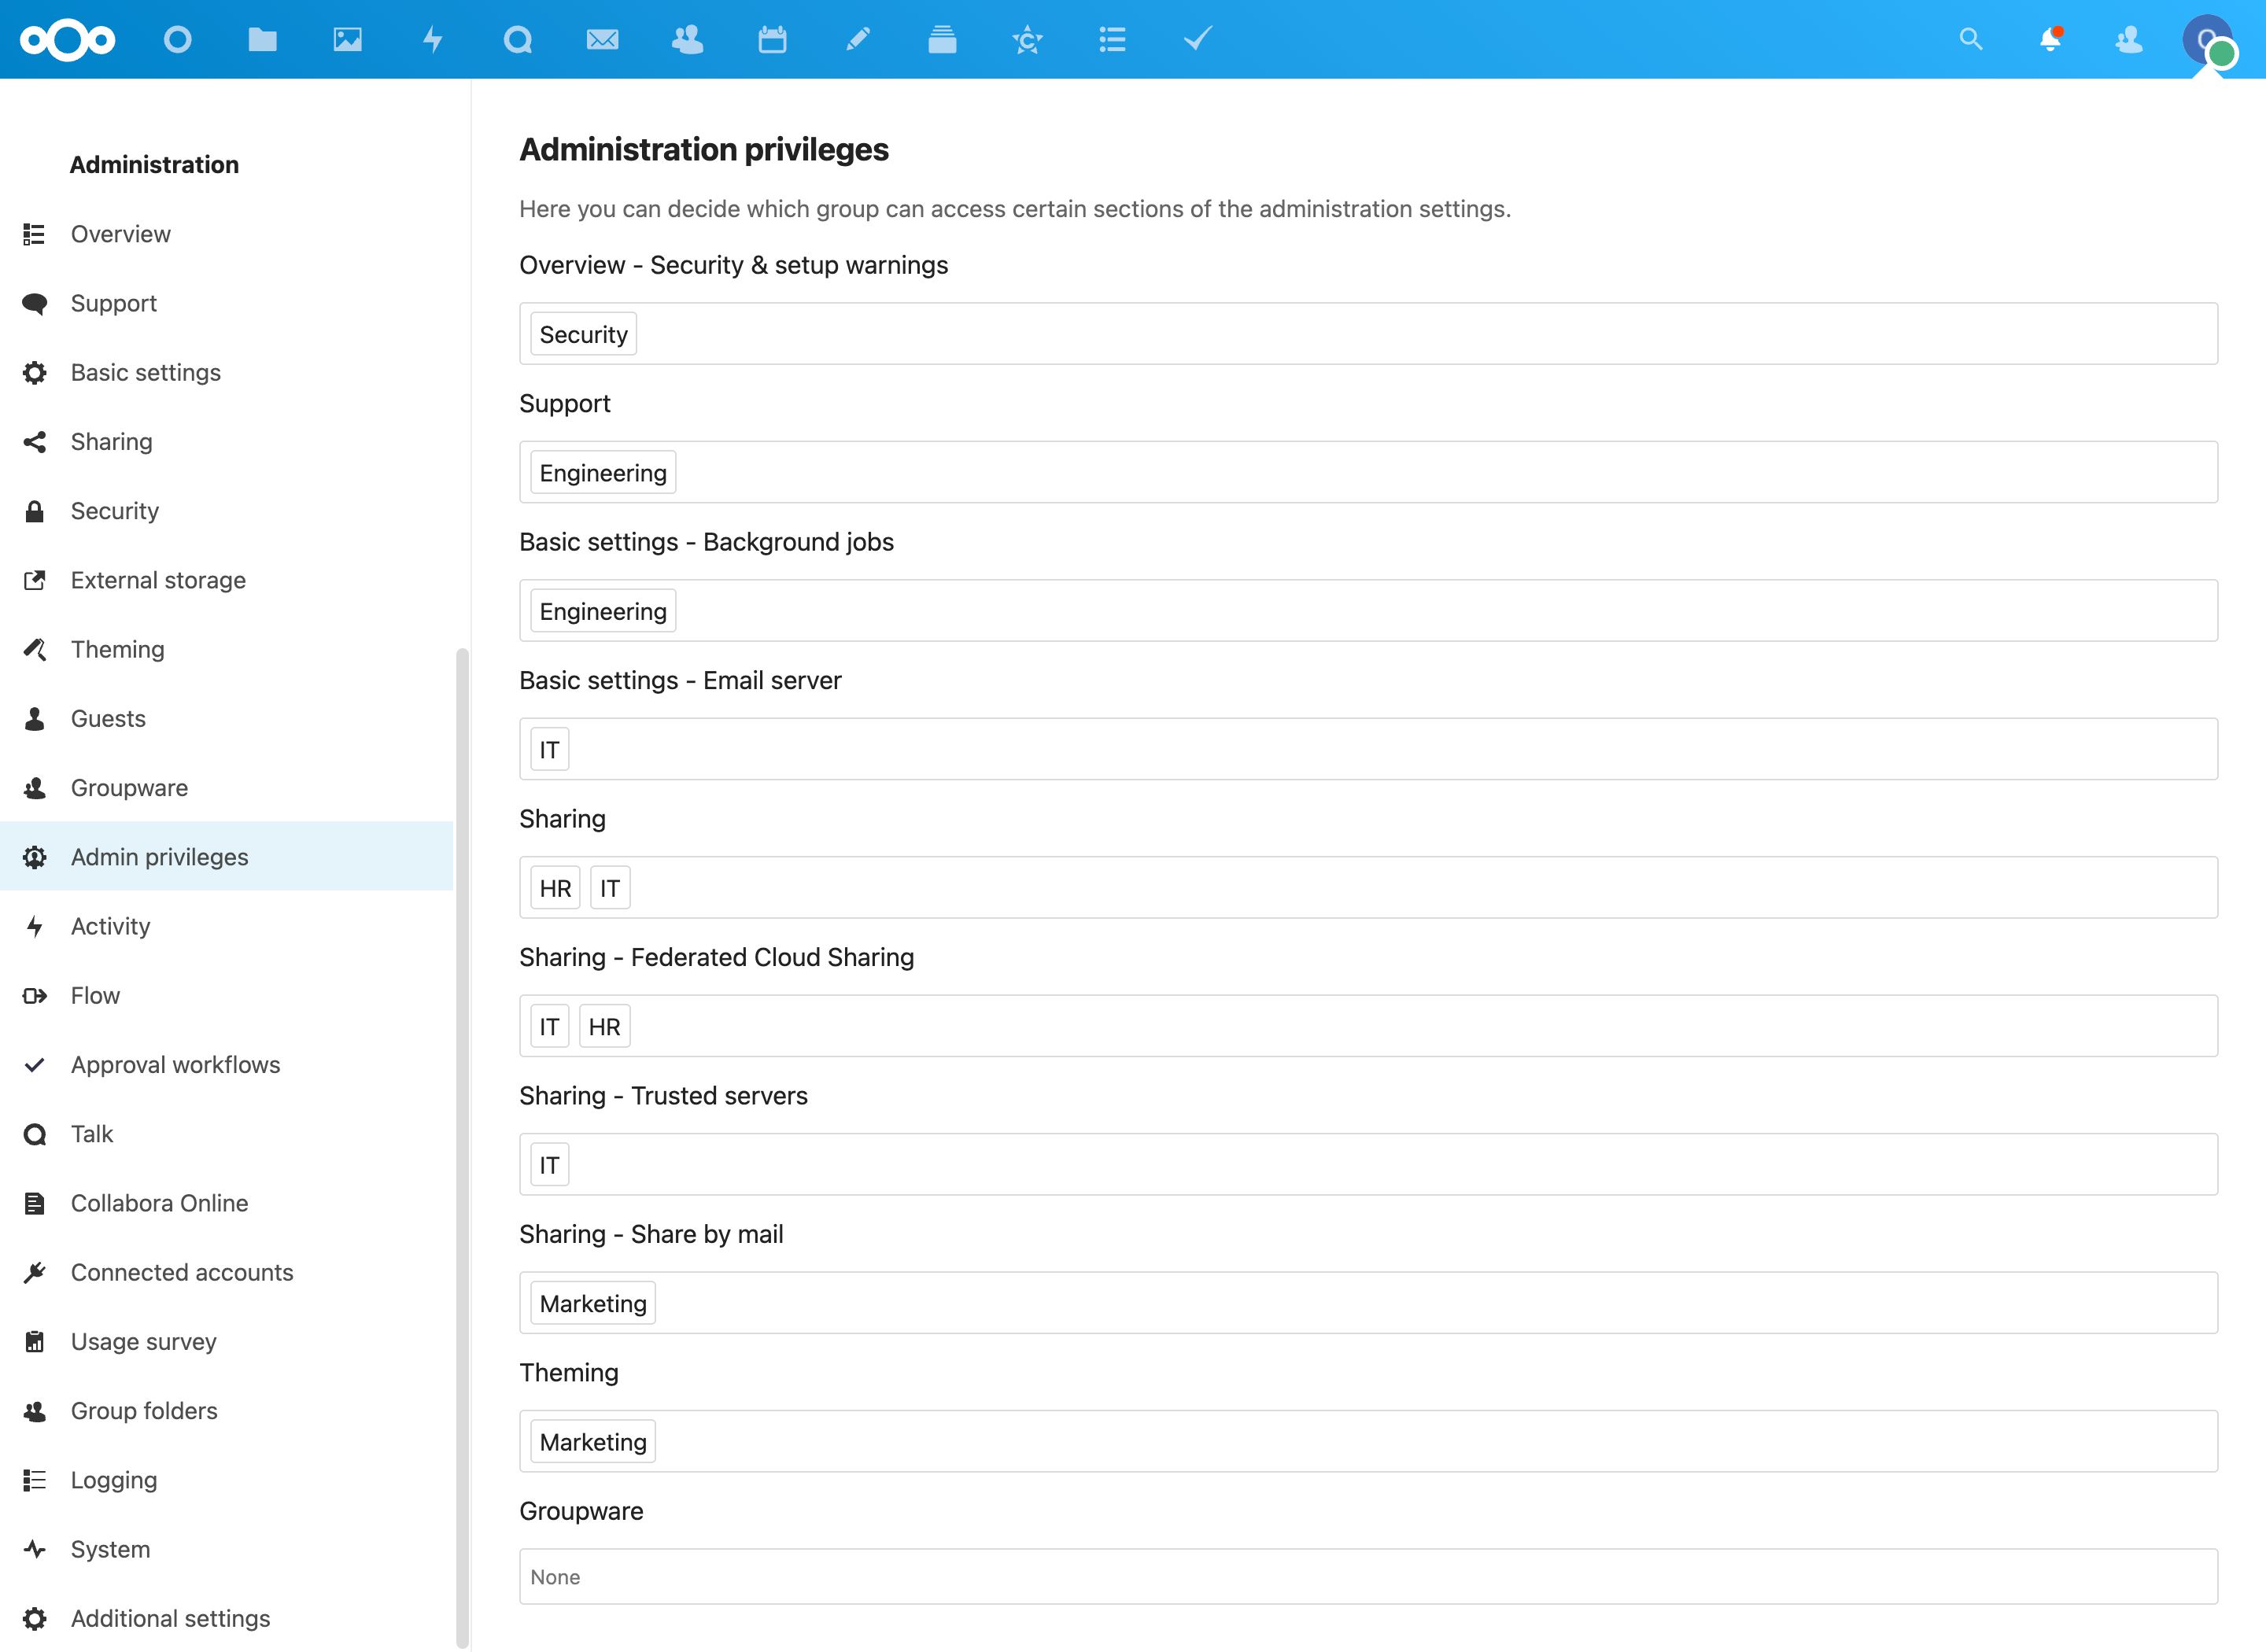Open Collabora Online settings
The height and width of the screenshot is (1652, 2266).
pos(227,1203)
